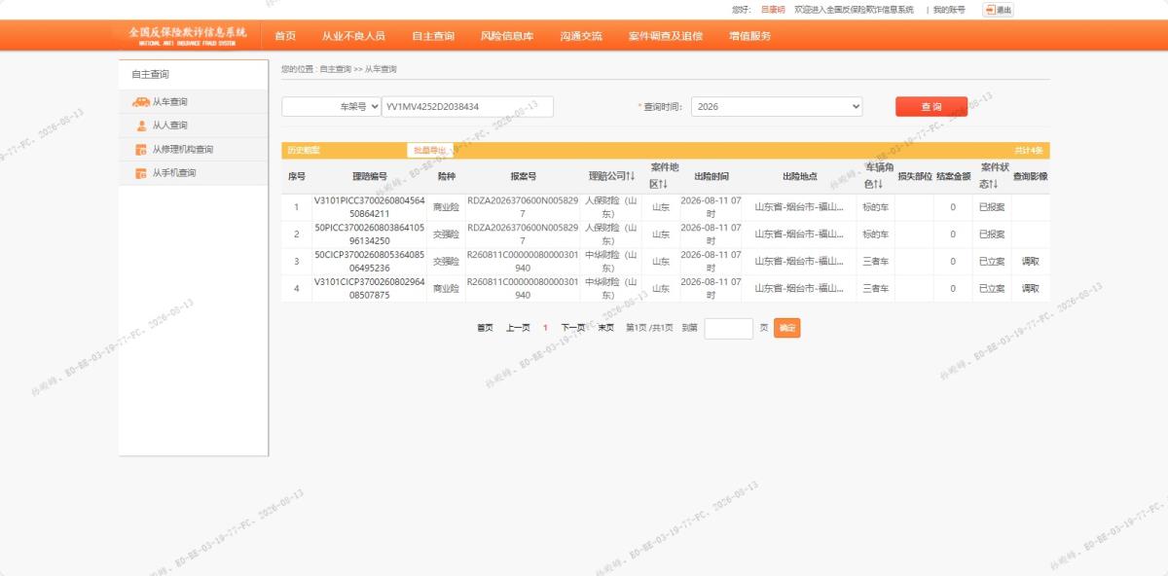Open the 从业不良人员 menu

click(353, 36)
